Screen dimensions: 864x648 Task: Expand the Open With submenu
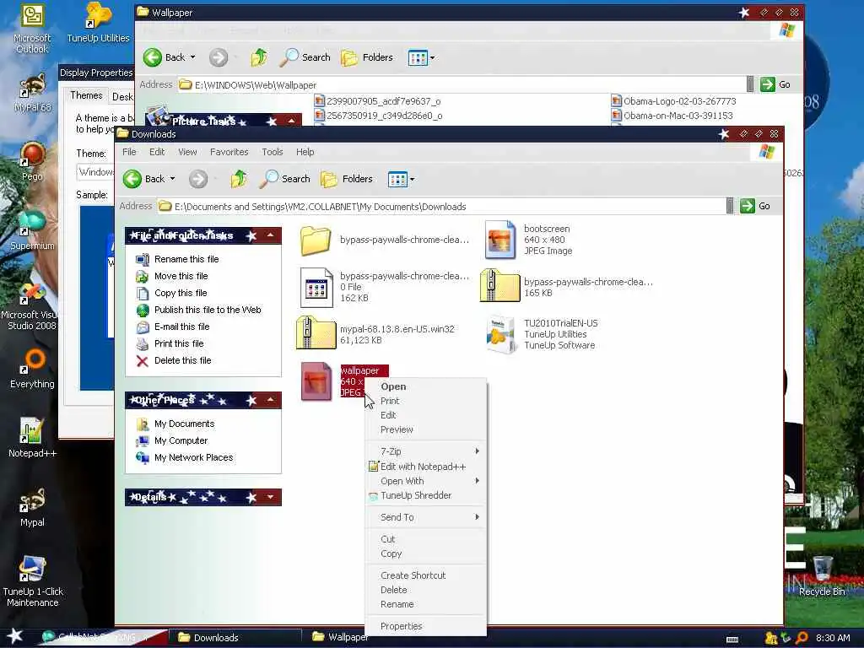point(425,481)
